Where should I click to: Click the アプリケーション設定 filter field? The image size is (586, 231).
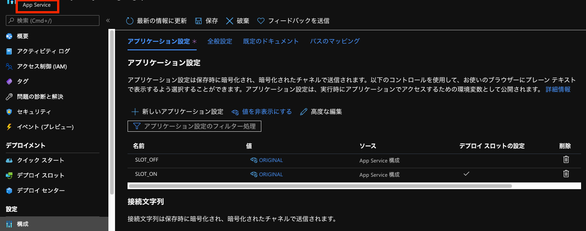tap(194, 126)
